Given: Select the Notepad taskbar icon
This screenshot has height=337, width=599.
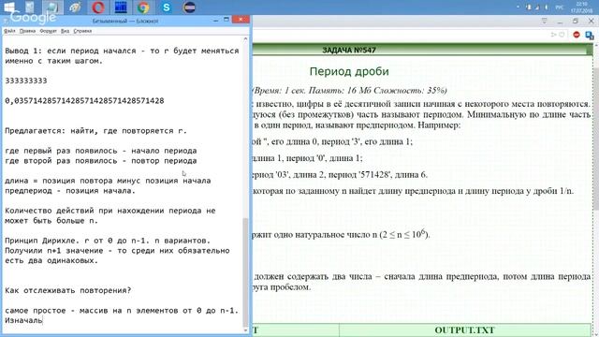Looking at the screenshot, I should (52, 7).
